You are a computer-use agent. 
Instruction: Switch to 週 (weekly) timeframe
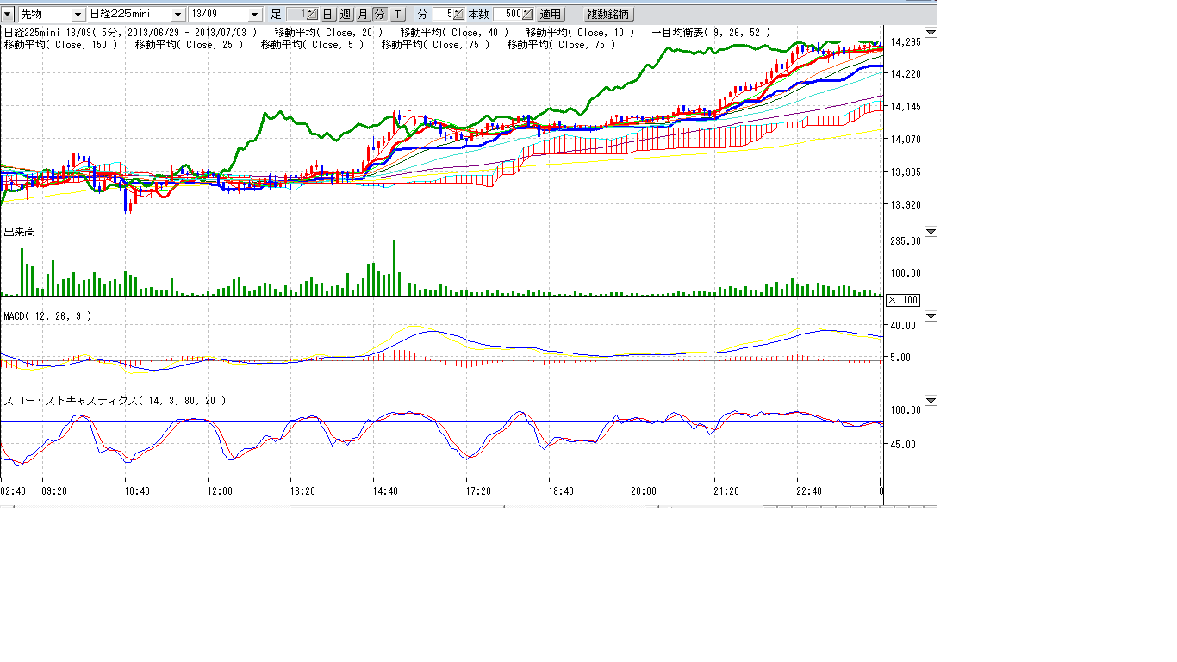[346, 15]
